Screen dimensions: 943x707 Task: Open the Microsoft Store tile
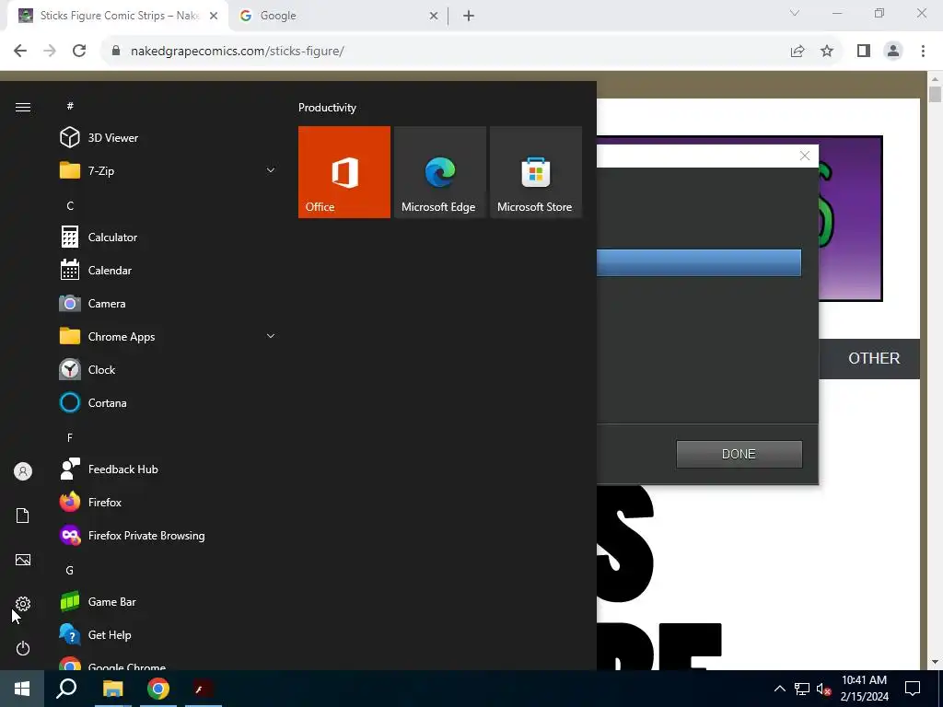coord(536,172)
